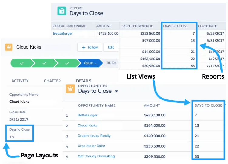The height and width of the screenshot is (164, 228).
Task: Open Ursa Major Solar opportunity link
Action: click(x=91, y=146)
